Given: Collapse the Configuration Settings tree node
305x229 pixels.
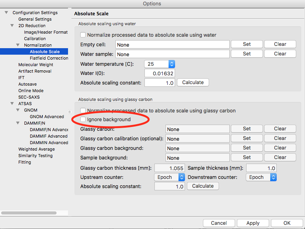Looking at the screenshot, I should (x=6, y=13).
